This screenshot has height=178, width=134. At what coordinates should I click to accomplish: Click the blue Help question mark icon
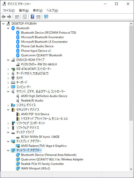point(33,17)
